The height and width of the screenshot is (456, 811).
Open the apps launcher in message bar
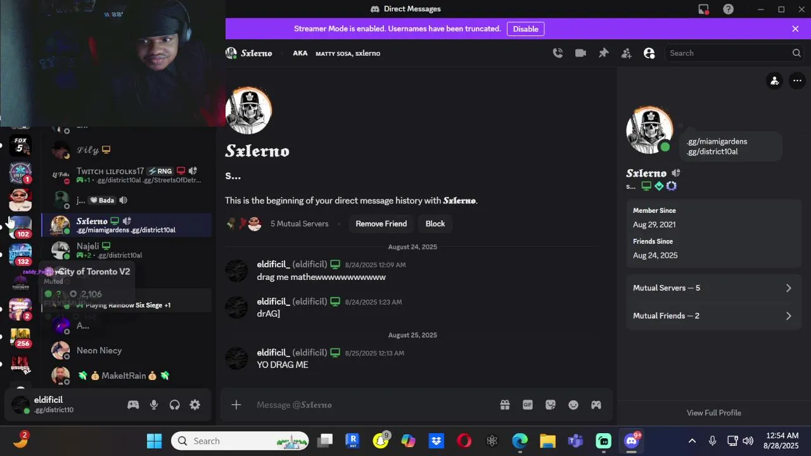point(596,405)
